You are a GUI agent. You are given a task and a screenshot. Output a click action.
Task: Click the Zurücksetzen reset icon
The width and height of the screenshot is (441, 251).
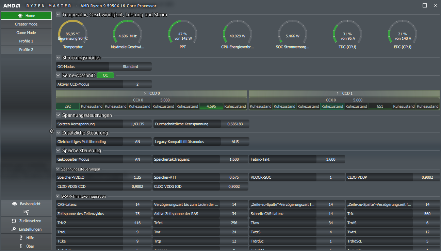14,221
